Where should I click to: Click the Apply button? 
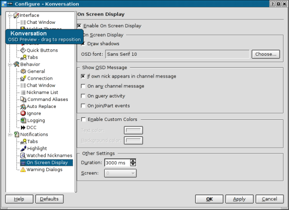pos(239,199)
